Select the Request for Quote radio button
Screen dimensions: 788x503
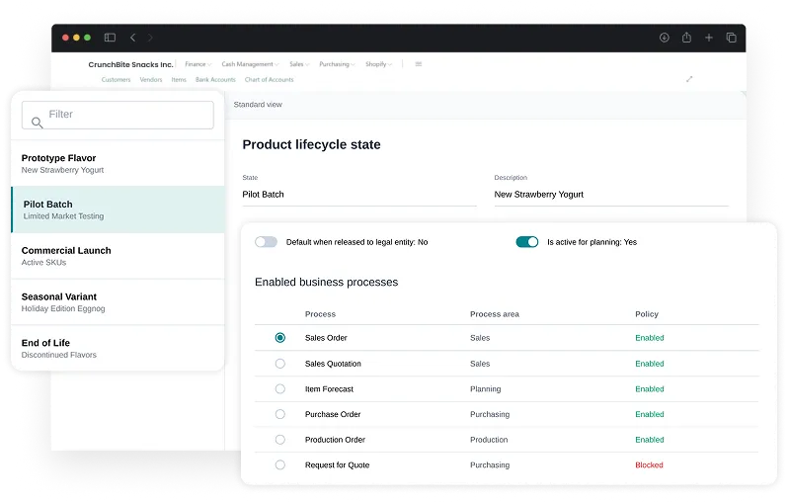(x=279, y=464)
